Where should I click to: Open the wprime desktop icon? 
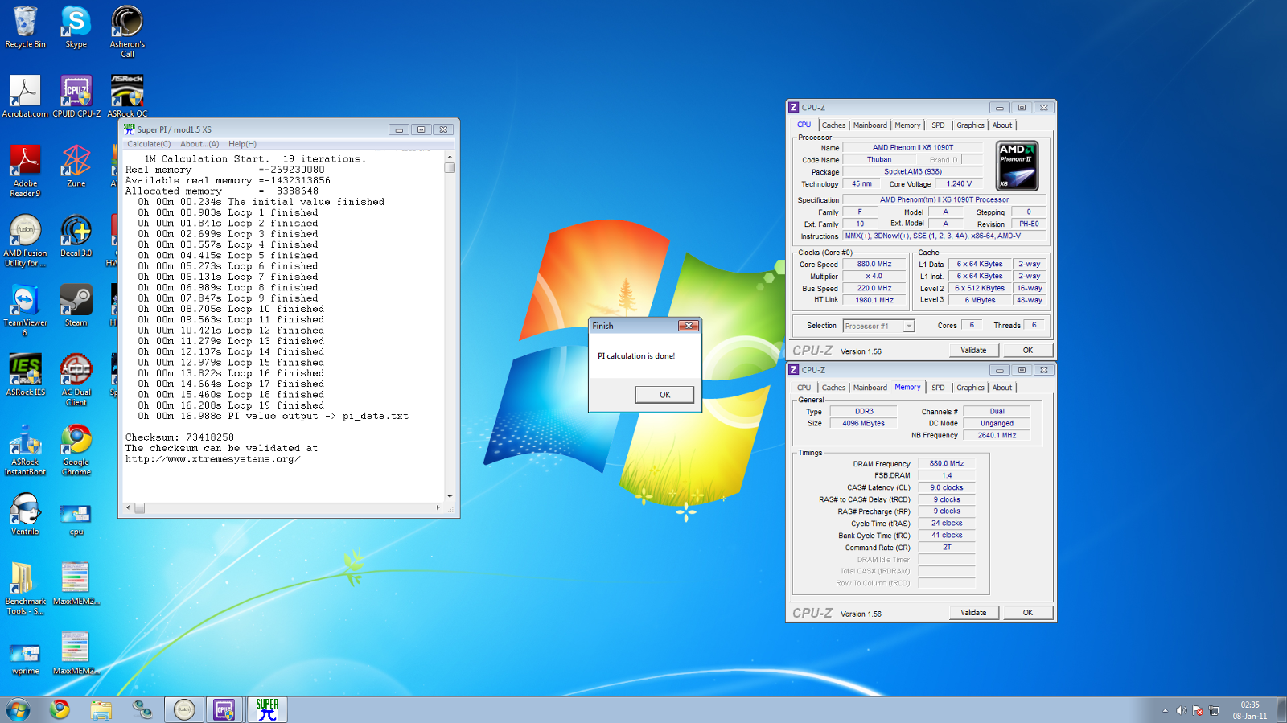(x=25, y=659)
